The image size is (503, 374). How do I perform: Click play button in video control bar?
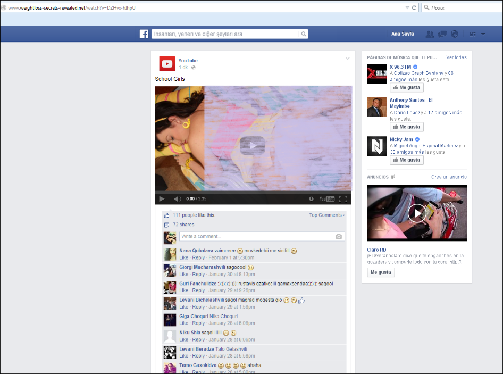click(x=162, y=199)
